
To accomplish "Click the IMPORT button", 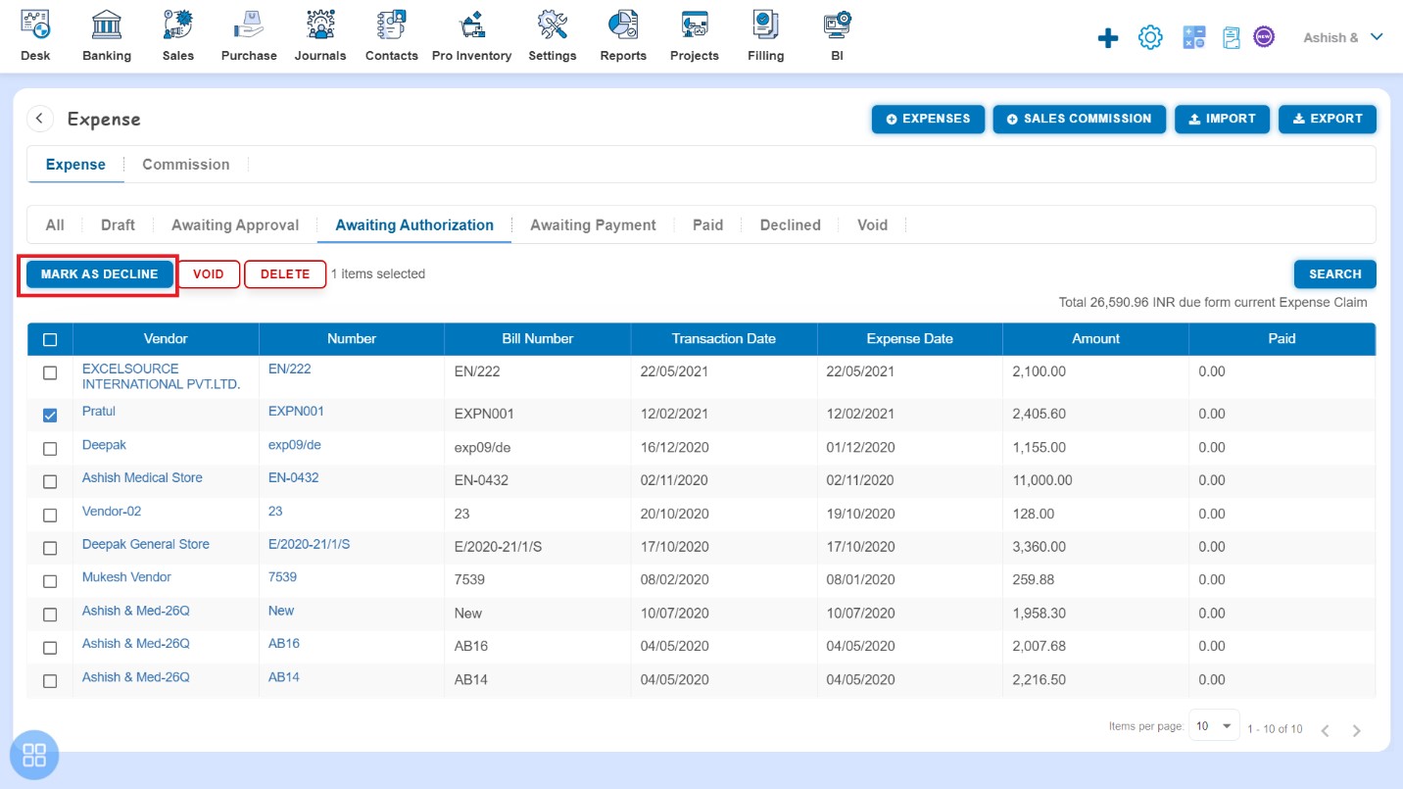I will click(x=1222, y=119).
